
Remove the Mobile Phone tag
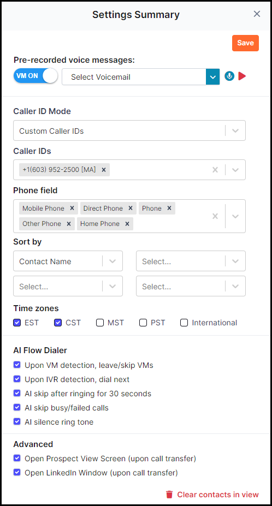[72, 208]
